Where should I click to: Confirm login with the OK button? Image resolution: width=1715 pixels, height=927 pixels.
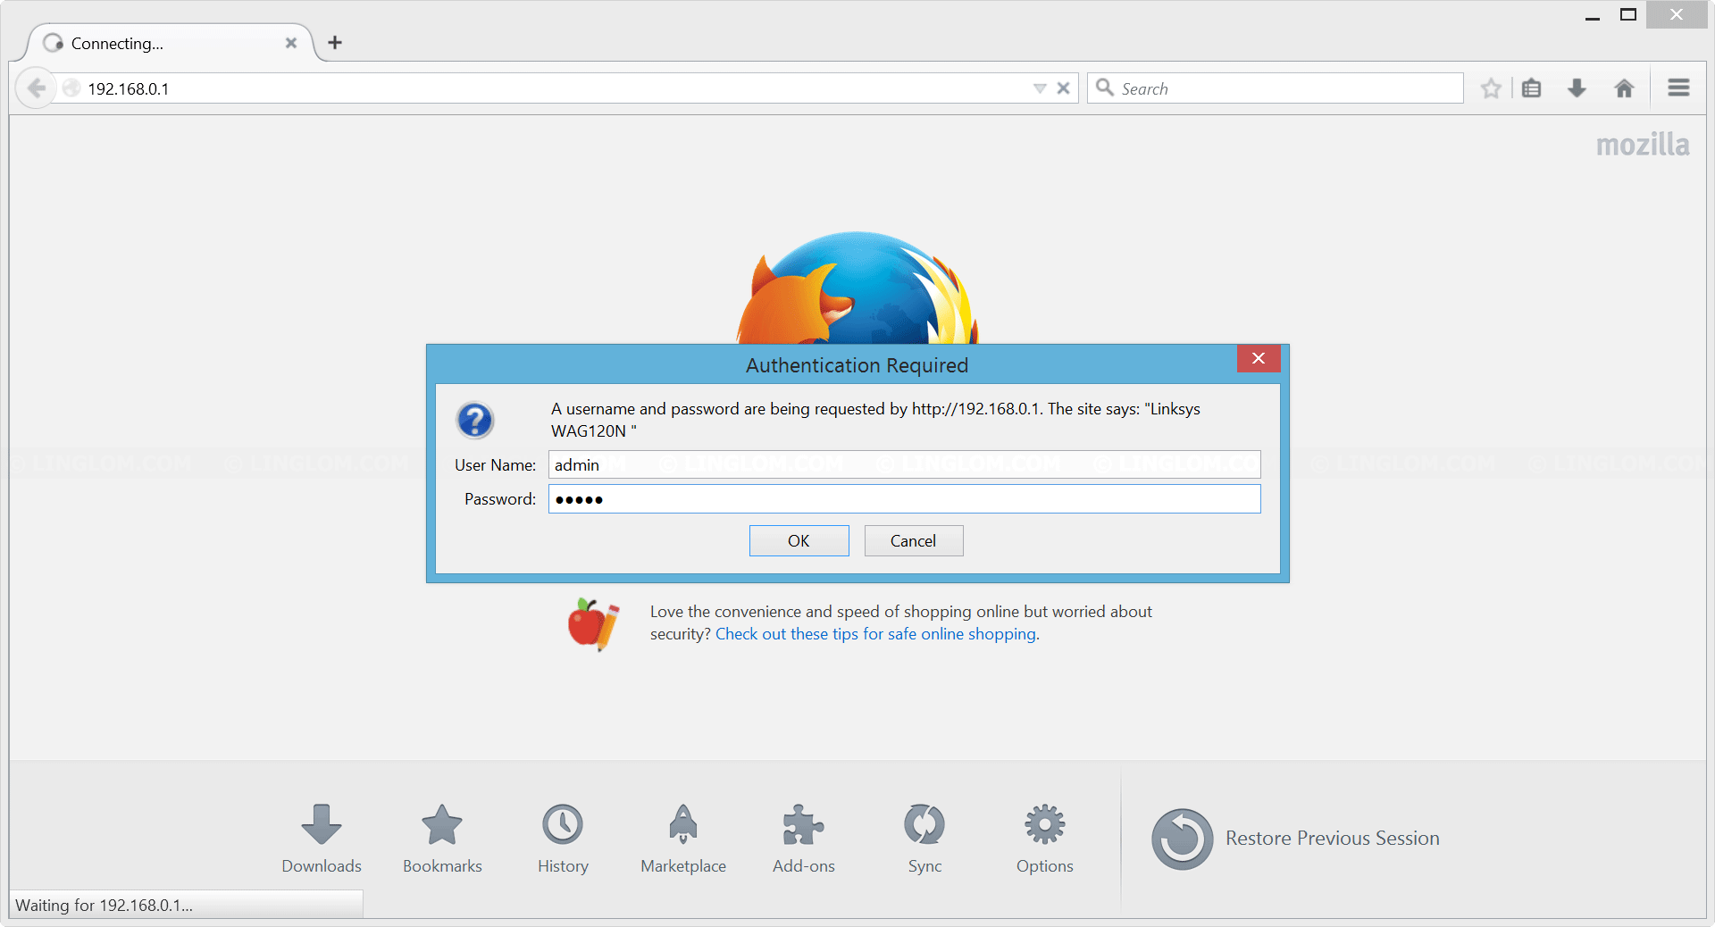point(799,540)
